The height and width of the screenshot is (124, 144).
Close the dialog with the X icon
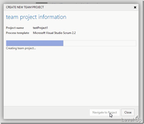pos(135,7)
